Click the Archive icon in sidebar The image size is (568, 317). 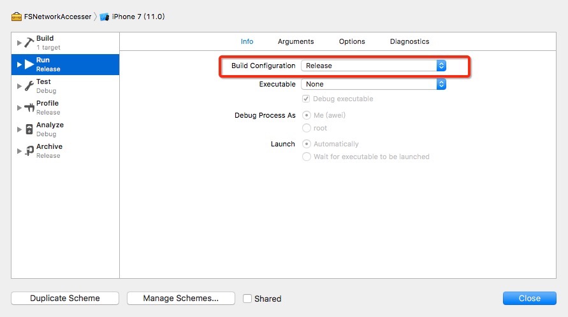(29, 151)
